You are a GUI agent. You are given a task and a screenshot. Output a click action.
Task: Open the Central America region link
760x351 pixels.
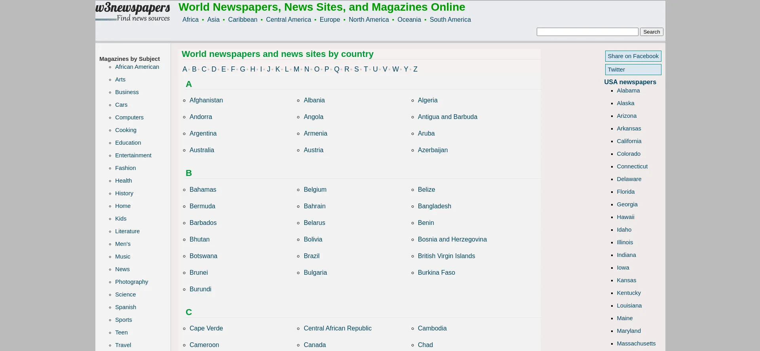pos(289,19)
